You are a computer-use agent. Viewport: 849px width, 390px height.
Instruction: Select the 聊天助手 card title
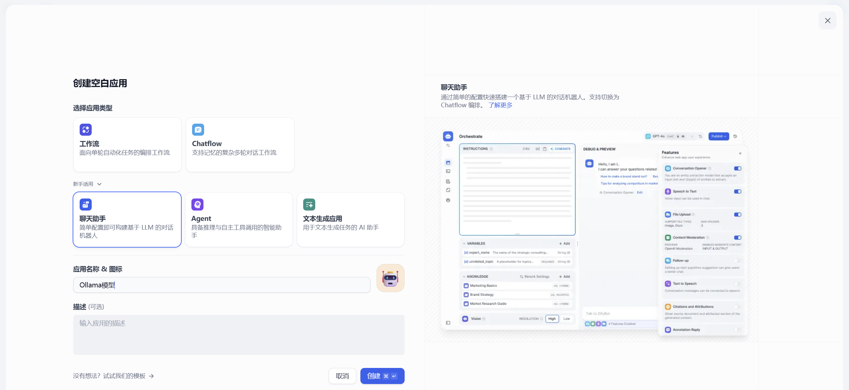(x=93, y=219)
